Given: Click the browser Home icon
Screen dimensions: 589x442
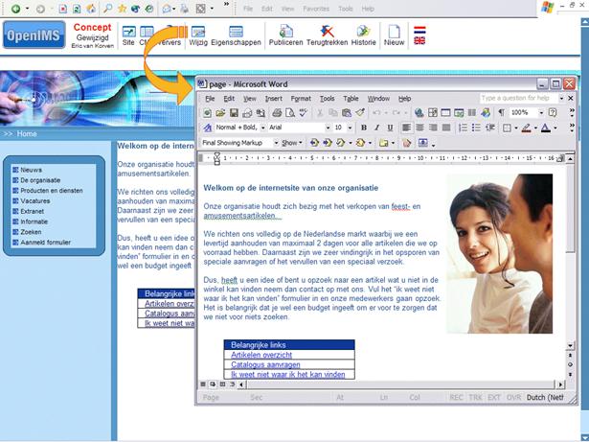Looking at the screenshot, I should coord(91,9).
